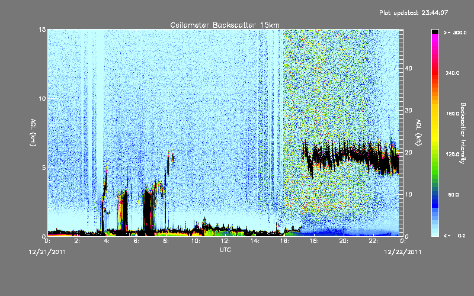The image size is (474, 296).
Task: Click the colorbar value '60.0'
Action: tap(453, 195)
